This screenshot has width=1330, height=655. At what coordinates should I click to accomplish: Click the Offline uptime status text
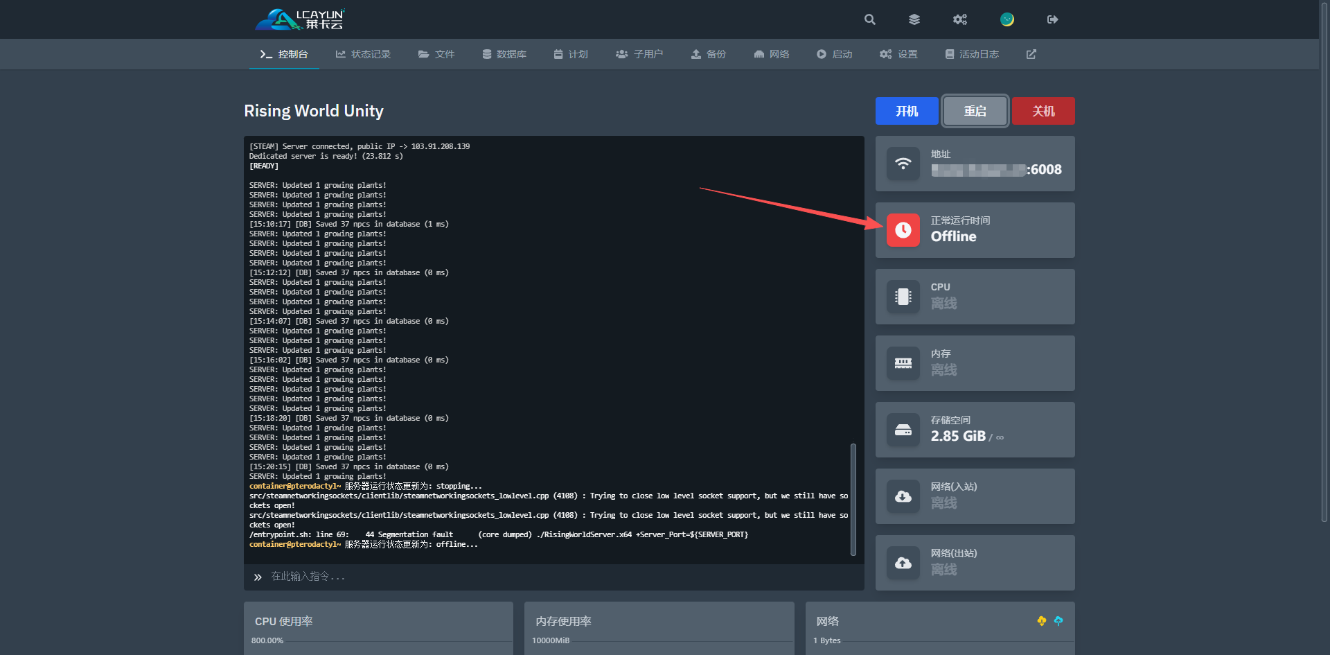tap(953, 236)
